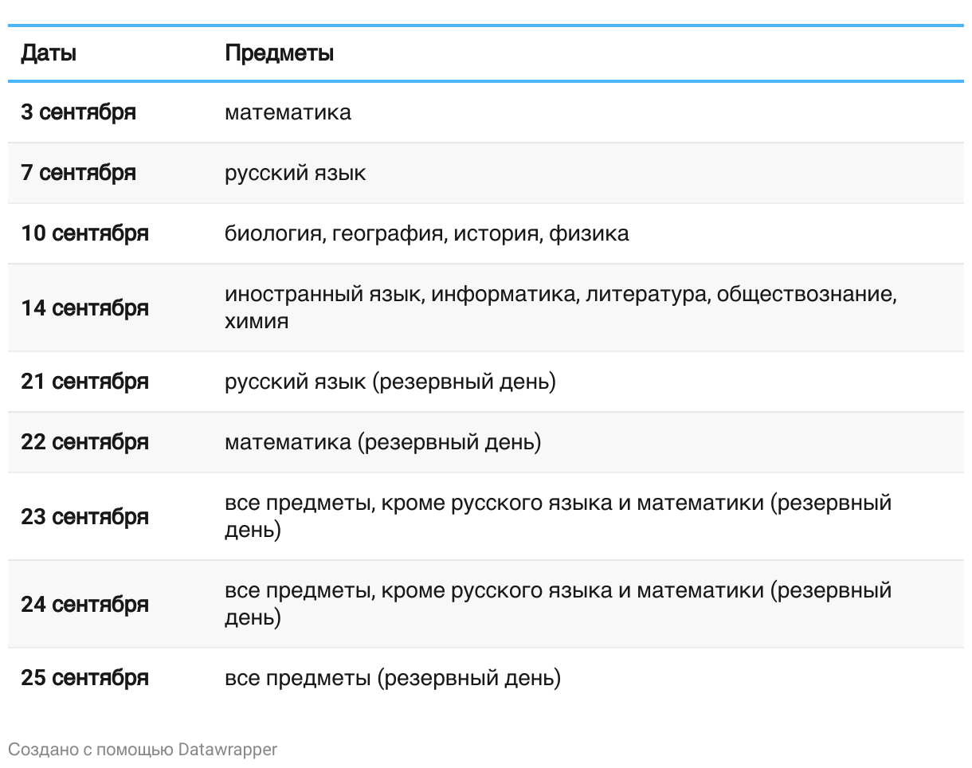Click 'математика' in the 3 сентября row
This screenshot has height=768, width=972.
pos(288,112)
